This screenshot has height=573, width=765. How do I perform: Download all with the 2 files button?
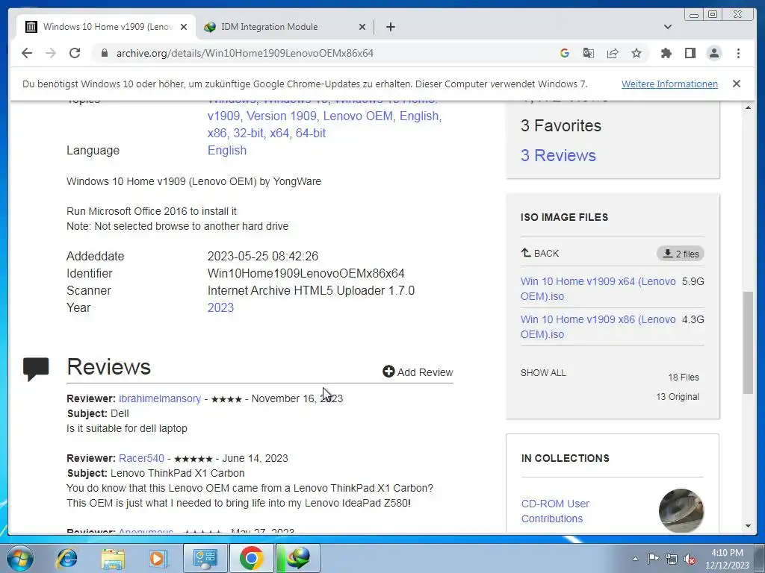tap(680, 254)
